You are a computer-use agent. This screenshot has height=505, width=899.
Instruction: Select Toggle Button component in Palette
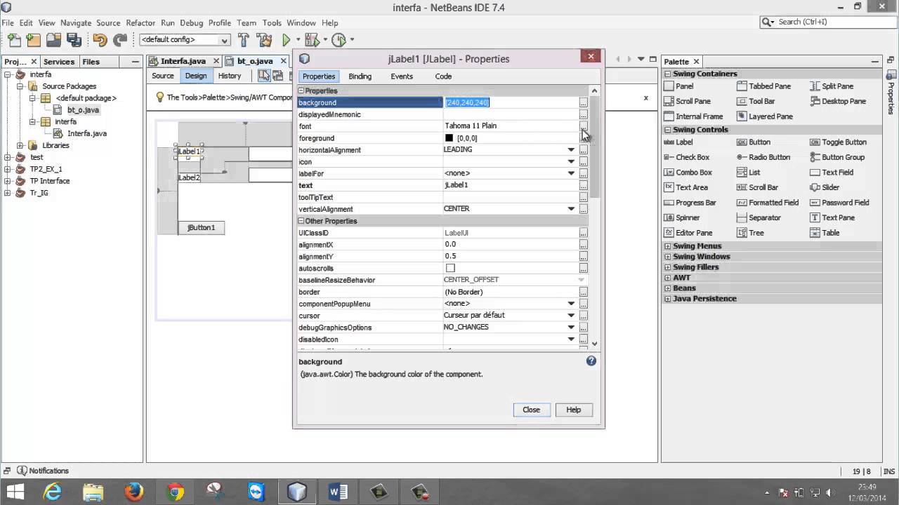point(838,142)
